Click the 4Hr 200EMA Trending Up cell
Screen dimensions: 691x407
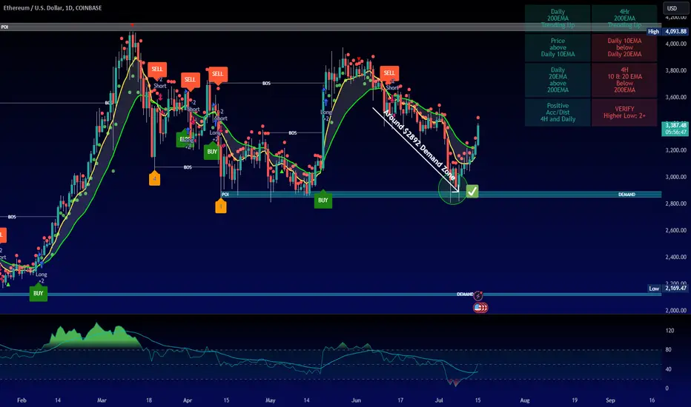pyautogui.click(x=624, y=18)
